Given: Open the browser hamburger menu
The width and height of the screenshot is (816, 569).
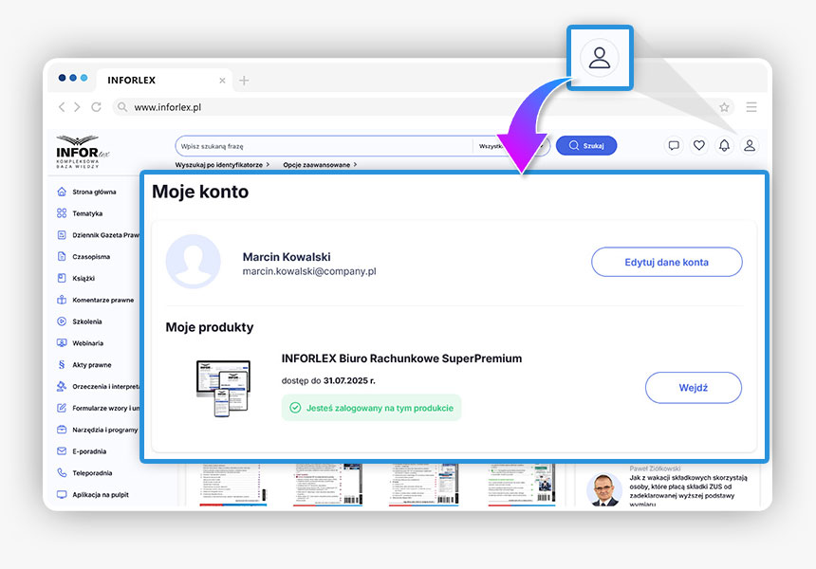Looking at the screenshot, I should tap(751, 107).
